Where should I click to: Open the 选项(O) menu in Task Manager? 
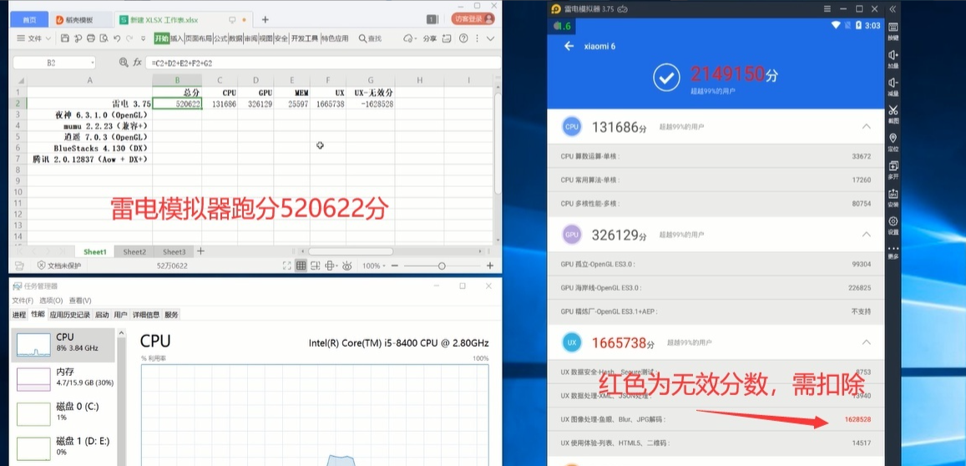coord(51,301)
